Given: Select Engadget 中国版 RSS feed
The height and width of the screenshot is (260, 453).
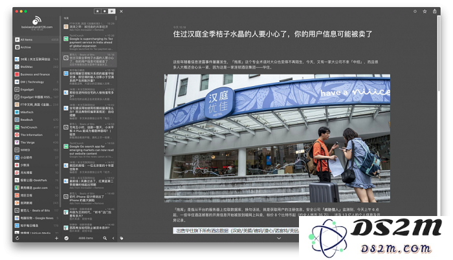Looking at the screenshot, I should [x=37, y=97].
